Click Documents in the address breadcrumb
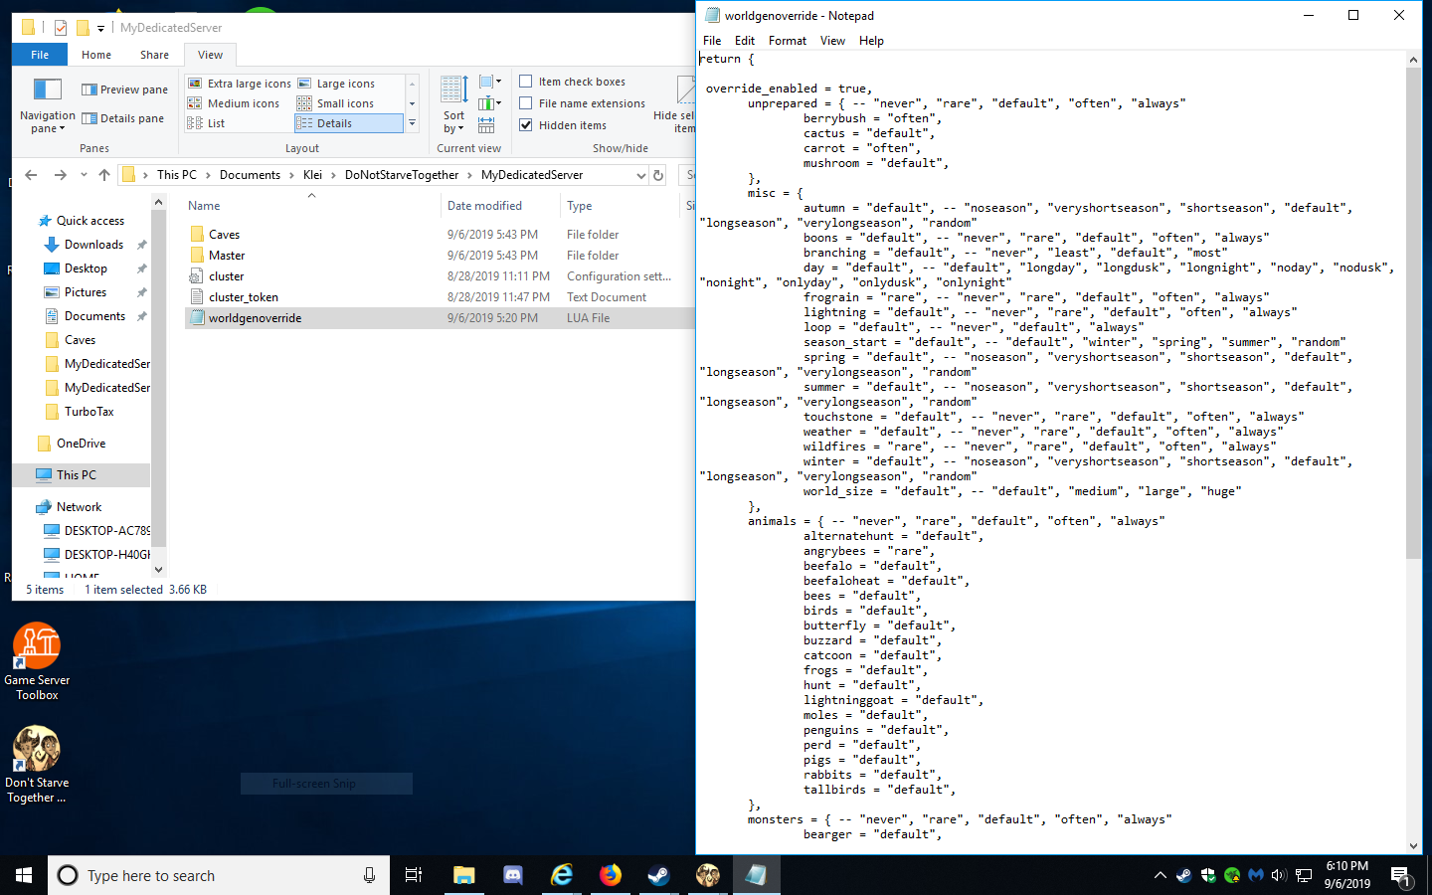The image size is (1432, 895). pos(250,175)
